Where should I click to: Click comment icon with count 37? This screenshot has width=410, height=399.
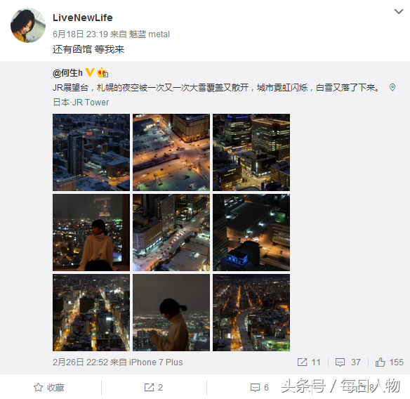[348, 362]
